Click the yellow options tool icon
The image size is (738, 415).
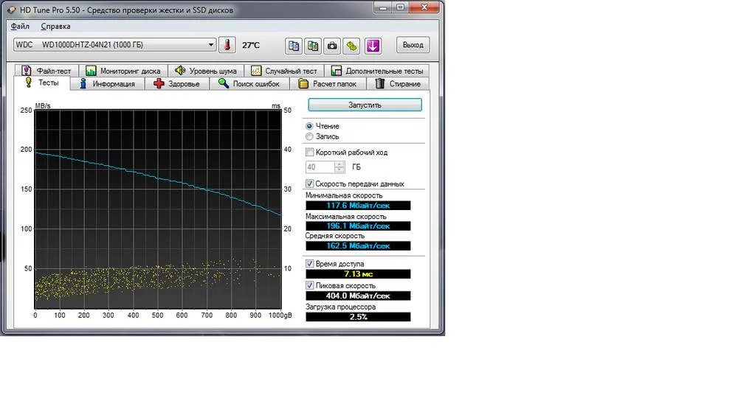[352, 46]
